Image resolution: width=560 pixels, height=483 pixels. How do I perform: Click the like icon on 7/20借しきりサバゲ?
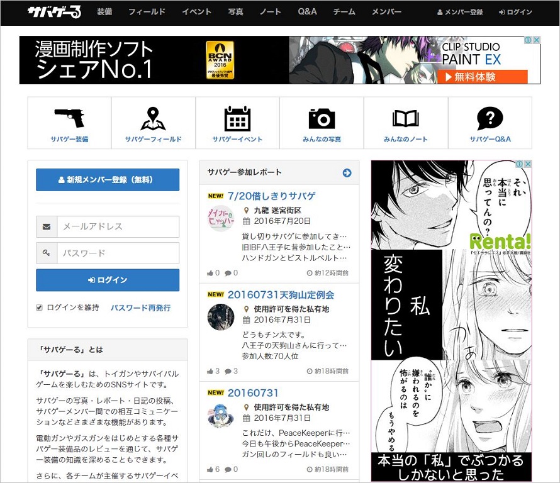coord(210,274)
